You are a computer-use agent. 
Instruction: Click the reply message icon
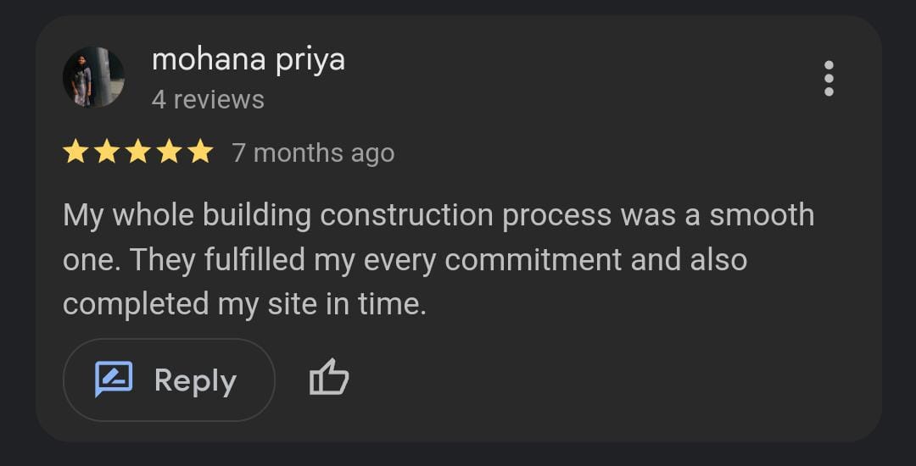click(x=114, y=380)
